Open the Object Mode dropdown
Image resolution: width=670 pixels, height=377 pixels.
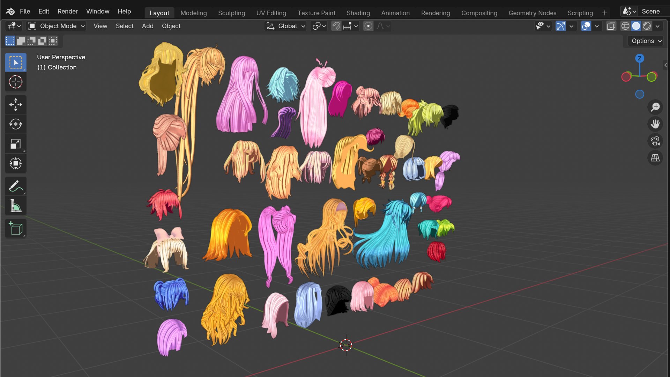57,26
